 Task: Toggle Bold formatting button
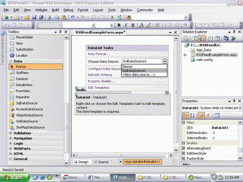pos(119,25)
